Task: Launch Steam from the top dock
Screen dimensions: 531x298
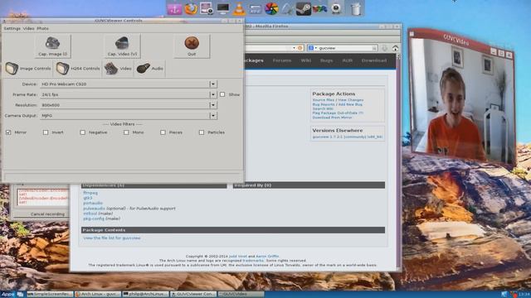Action: tap(304, 8)
